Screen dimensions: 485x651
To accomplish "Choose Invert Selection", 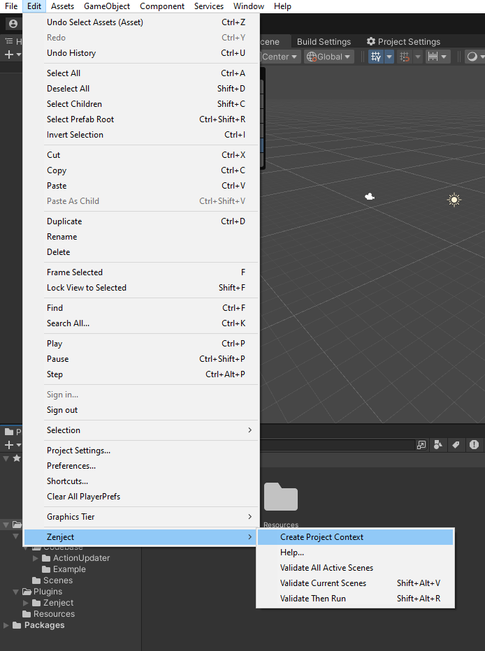I will tap(141, 135).
